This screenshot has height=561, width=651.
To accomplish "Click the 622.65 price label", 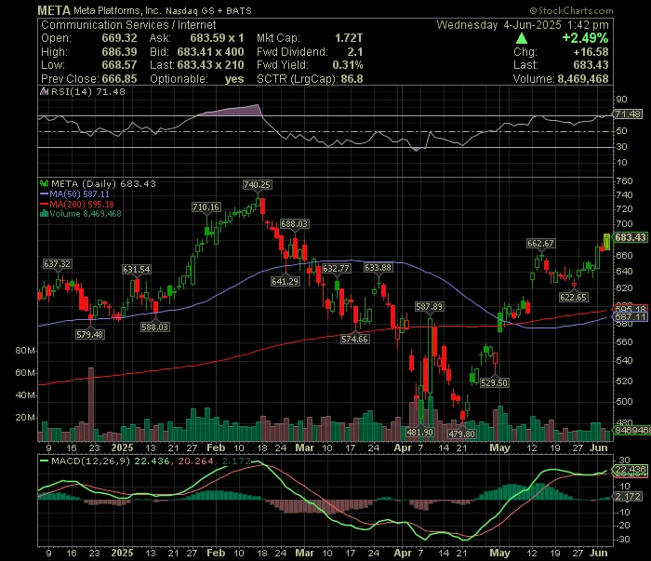I will coord(574,297).
